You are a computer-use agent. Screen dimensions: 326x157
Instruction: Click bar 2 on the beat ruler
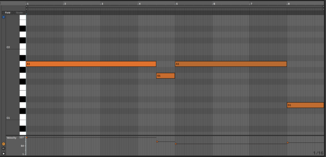(65, 4)
